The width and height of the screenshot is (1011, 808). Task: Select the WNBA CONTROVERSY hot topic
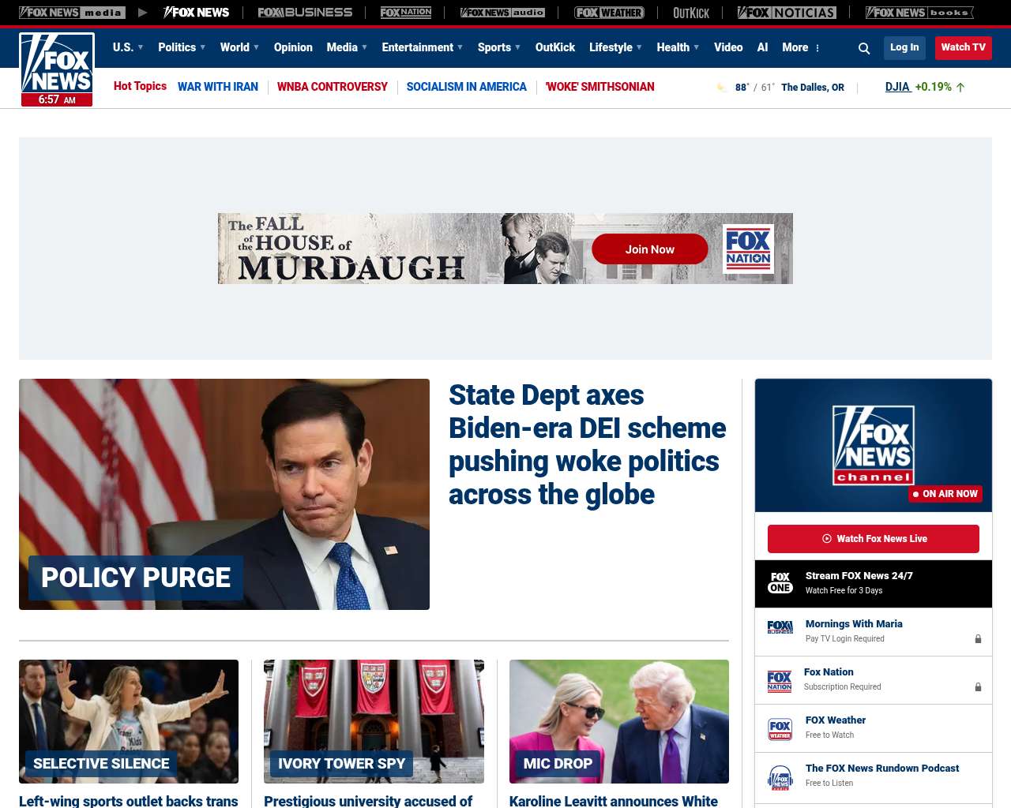[333, 87]
